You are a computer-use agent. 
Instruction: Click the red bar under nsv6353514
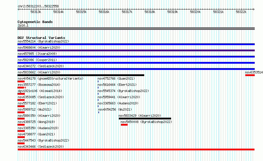tap(250, 75)
